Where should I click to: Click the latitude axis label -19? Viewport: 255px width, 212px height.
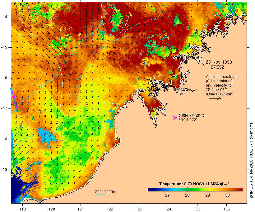pos(4,170)
